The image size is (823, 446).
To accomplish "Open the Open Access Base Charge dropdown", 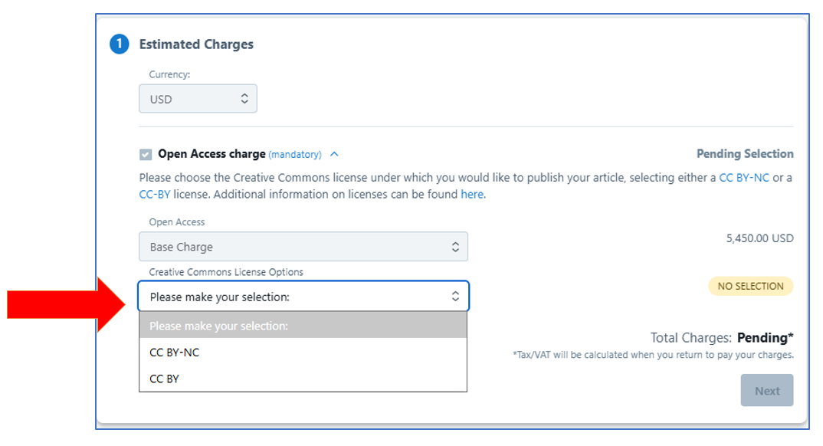I will coord(303,247).
